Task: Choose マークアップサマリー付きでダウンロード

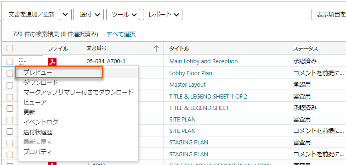Action: 78,92
